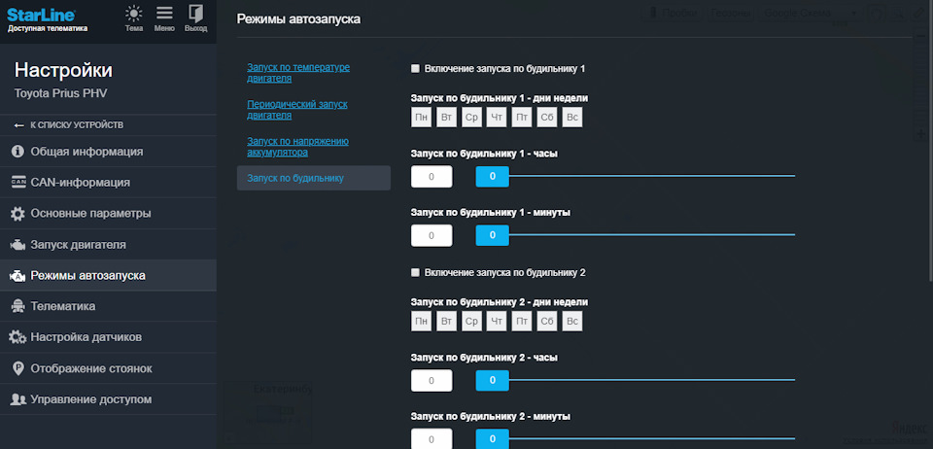Open Основные параметры section
This screenshot has width=933, height=449.
coord(108,214)
